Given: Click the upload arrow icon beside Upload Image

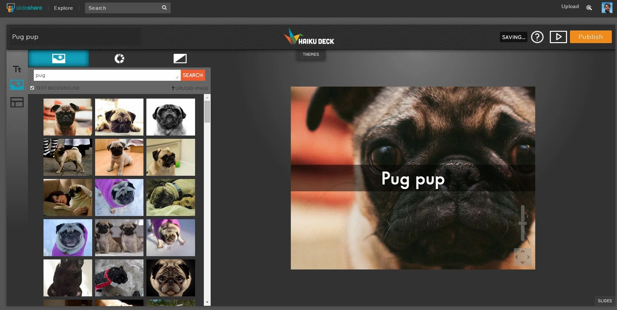Looking at the screenshot, I should point(173,88).
